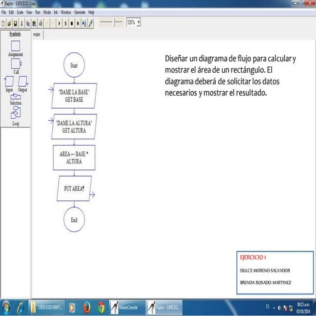Select the Input symbol
Screen dimensions: 316x316
pos(9,82)
